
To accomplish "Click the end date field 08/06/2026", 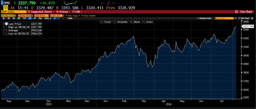I will (x=25, y=16).
